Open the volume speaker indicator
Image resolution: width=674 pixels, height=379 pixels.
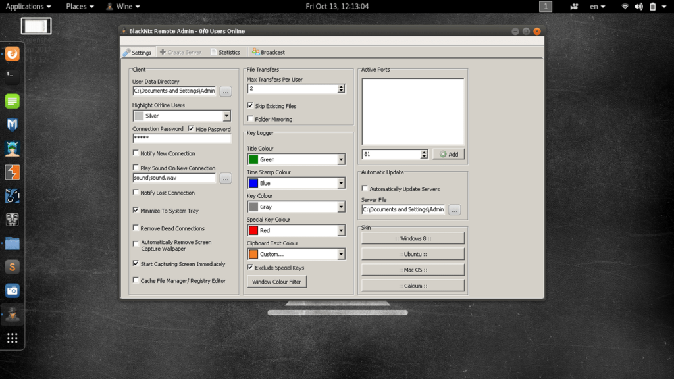click(x=638, y=7)
